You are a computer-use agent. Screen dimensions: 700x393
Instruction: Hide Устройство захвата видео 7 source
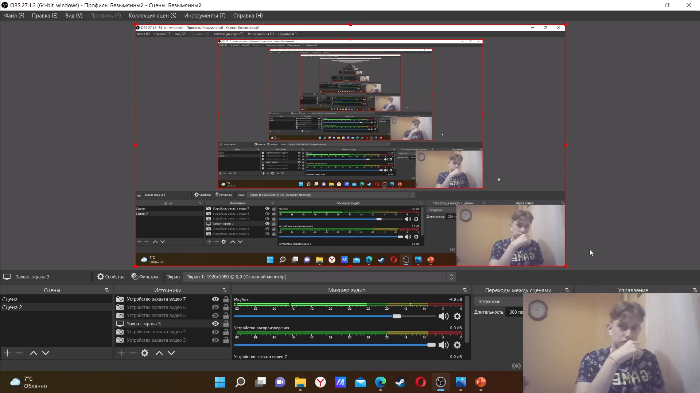(215, 299)
